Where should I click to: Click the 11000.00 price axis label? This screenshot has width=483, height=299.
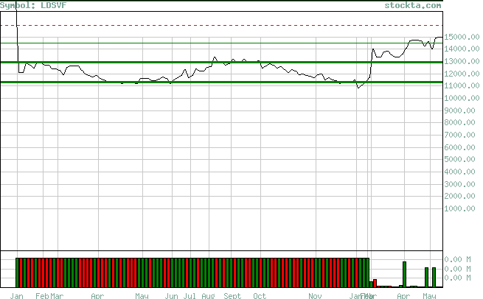click(x=462, y=85)
